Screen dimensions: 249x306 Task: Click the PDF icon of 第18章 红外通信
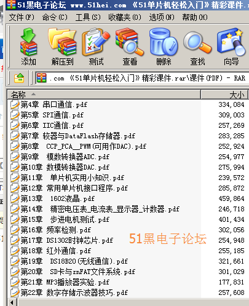pos(15,251)
